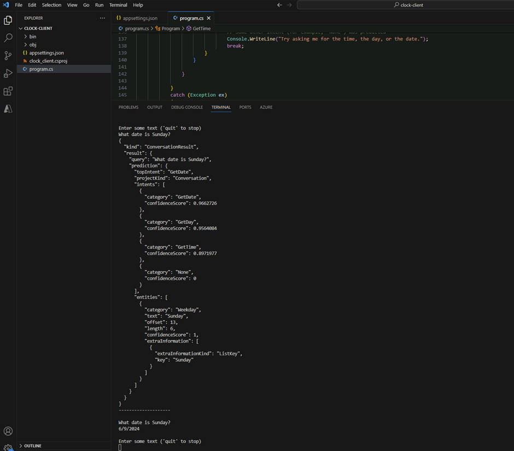Open the Source Control view

pos(8,56)
